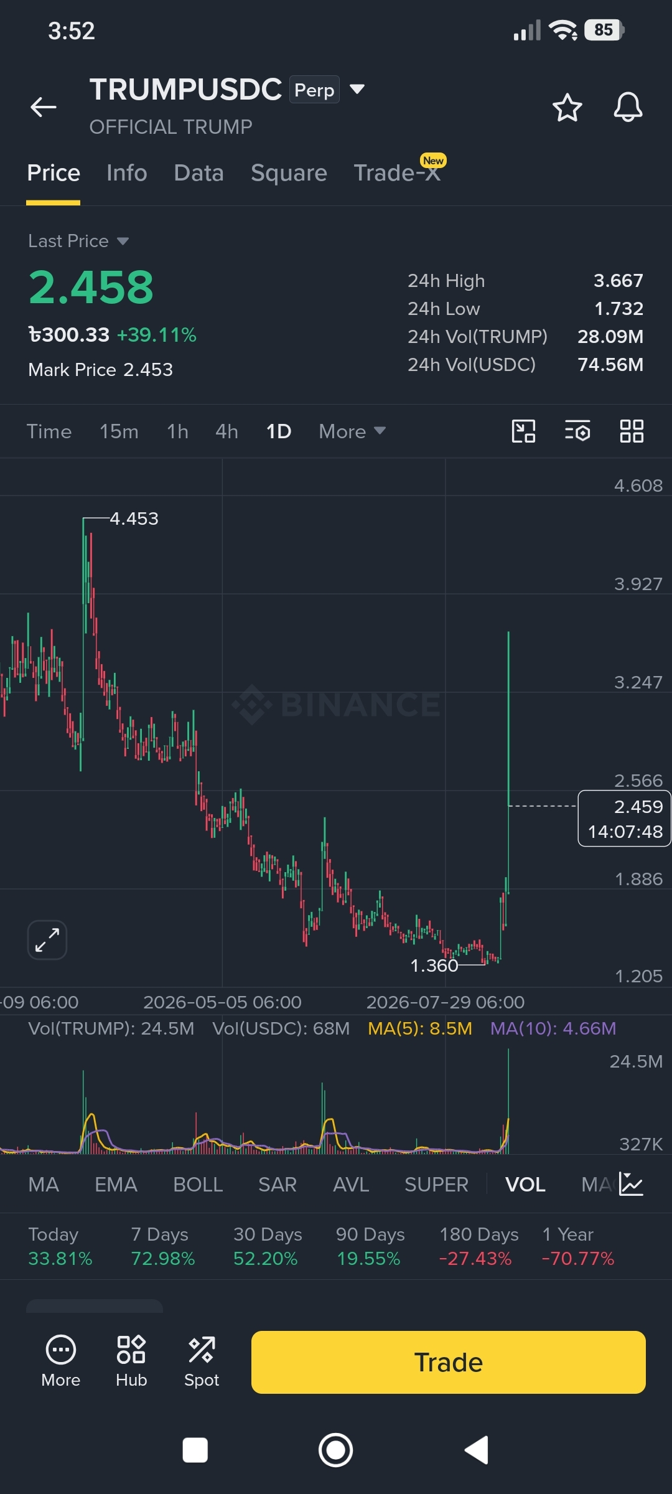This screenshot has width=672, height=1494.
Task: Select the Time chart interval
Action: [x=49, y=431]
